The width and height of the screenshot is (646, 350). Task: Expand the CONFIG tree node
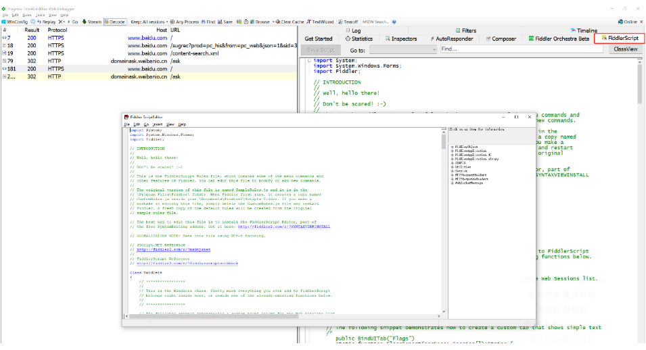pos(453,163)
